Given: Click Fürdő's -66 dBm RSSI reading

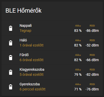Looking at the screenshot, I should pos(92,60).
